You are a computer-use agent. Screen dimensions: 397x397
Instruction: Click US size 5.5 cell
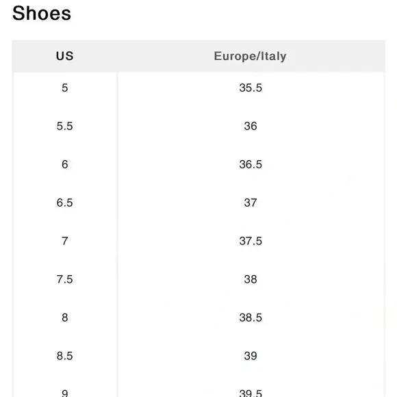(x=65, y=126)
